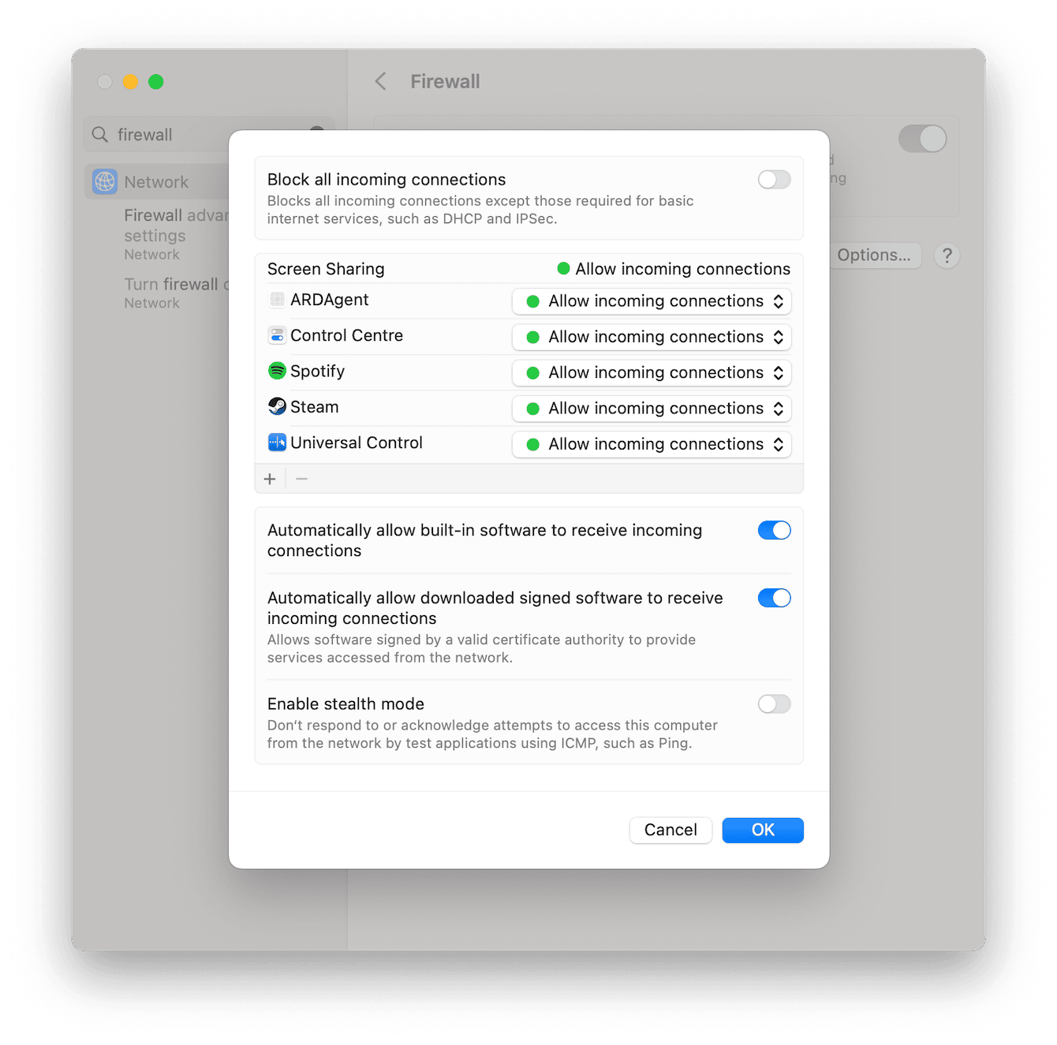Viewport: 1057px width, 1045px height.
Task: Open the Spotify incoming connections dropdown
Action: point(651,372)
